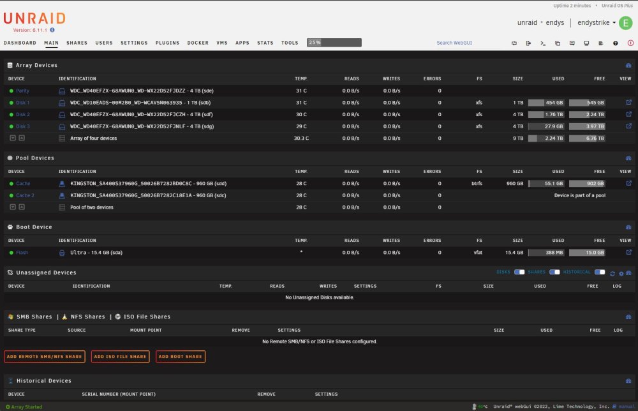Viewport: 638px width, 411px height.
Task: Toggle the DISKS switch in Unassigned Devices
Action: pyautogui.click(x=519, y=272)
